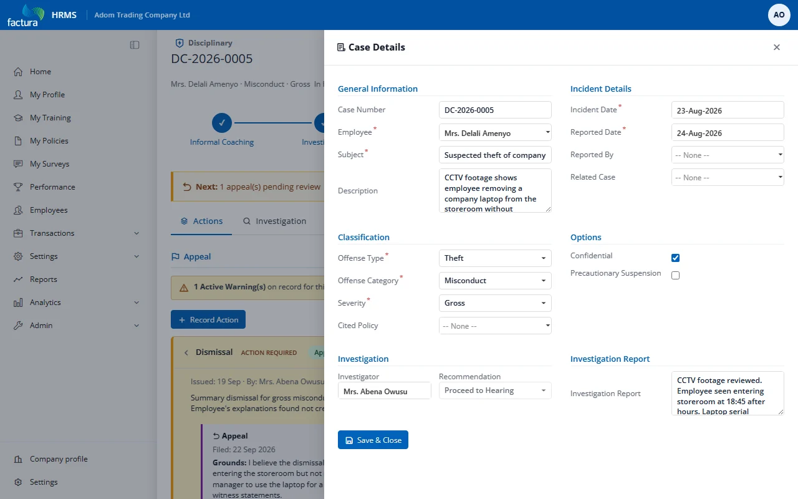This screenshot has height=499, width=798.
Task: Open the Employee dropdown
Action: (x=495, y=132)
